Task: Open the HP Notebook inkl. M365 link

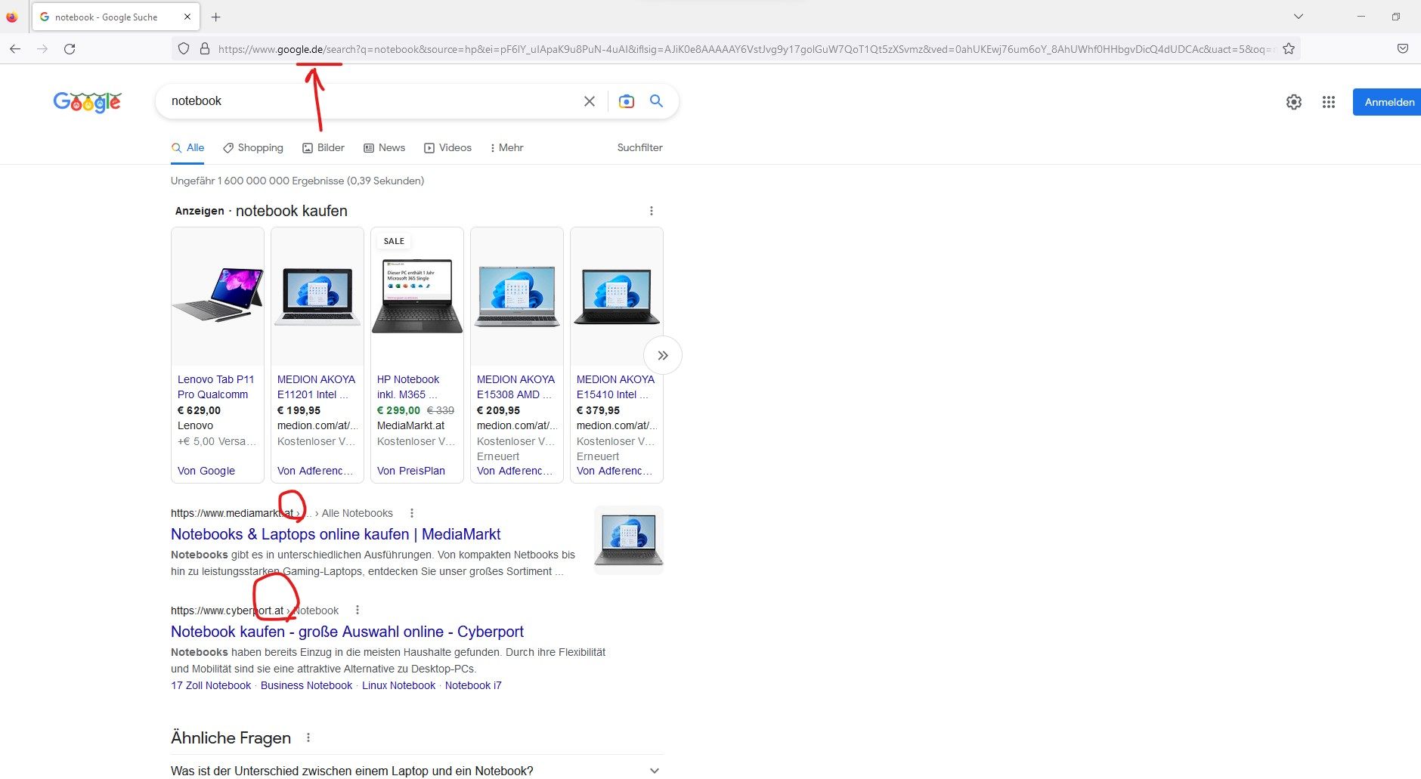Action: [408, 387]
